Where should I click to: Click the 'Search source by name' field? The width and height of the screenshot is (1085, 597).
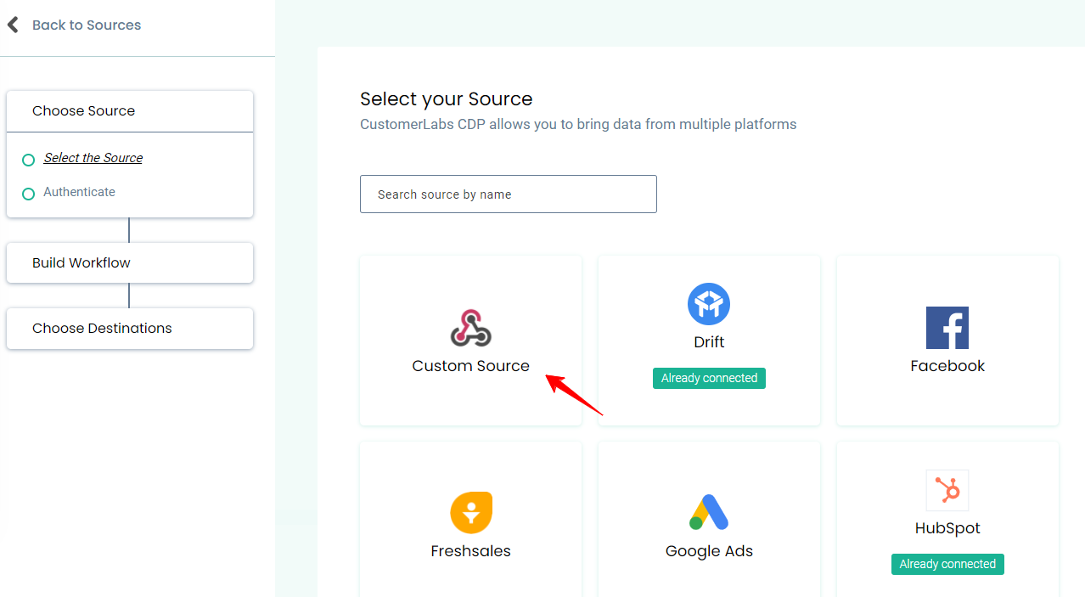[508, 194]
